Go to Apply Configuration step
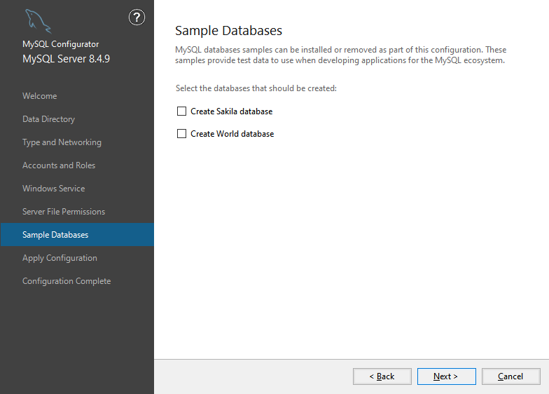Screen dimensions: 549x394 pyautogui.click(x=60, y=258)
